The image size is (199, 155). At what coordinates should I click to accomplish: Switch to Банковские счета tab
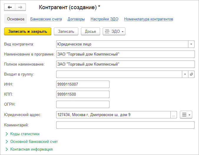(46, 19)
